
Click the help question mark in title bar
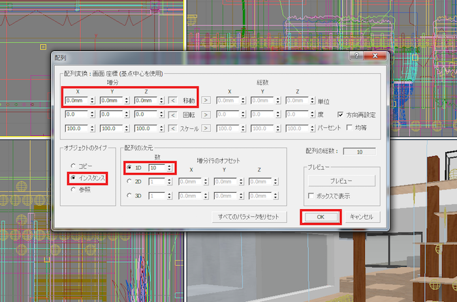click(356, 57)
